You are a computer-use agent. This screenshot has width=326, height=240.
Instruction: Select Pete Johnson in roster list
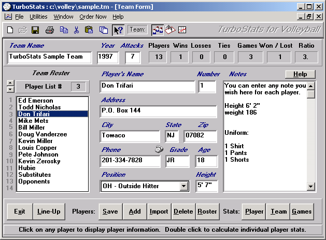52,154
